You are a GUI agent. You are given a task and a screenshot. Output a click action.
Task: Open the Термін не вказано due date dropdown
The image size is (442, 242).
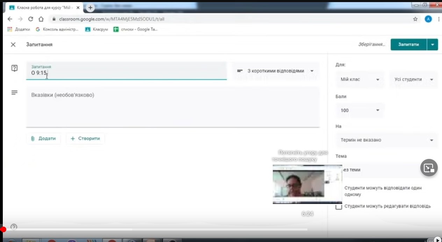coord(387,140)
